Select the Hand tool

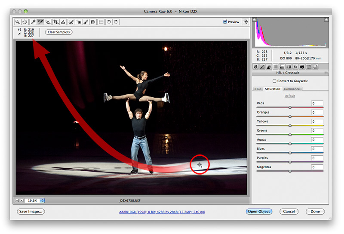[x=25, y=22]
